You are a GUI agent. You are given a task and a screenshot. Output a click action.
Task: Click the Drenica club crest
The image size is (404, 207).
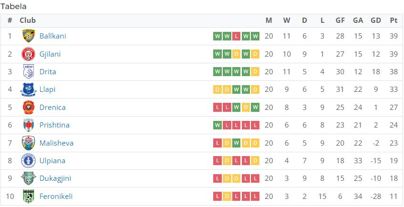(28, 107)
